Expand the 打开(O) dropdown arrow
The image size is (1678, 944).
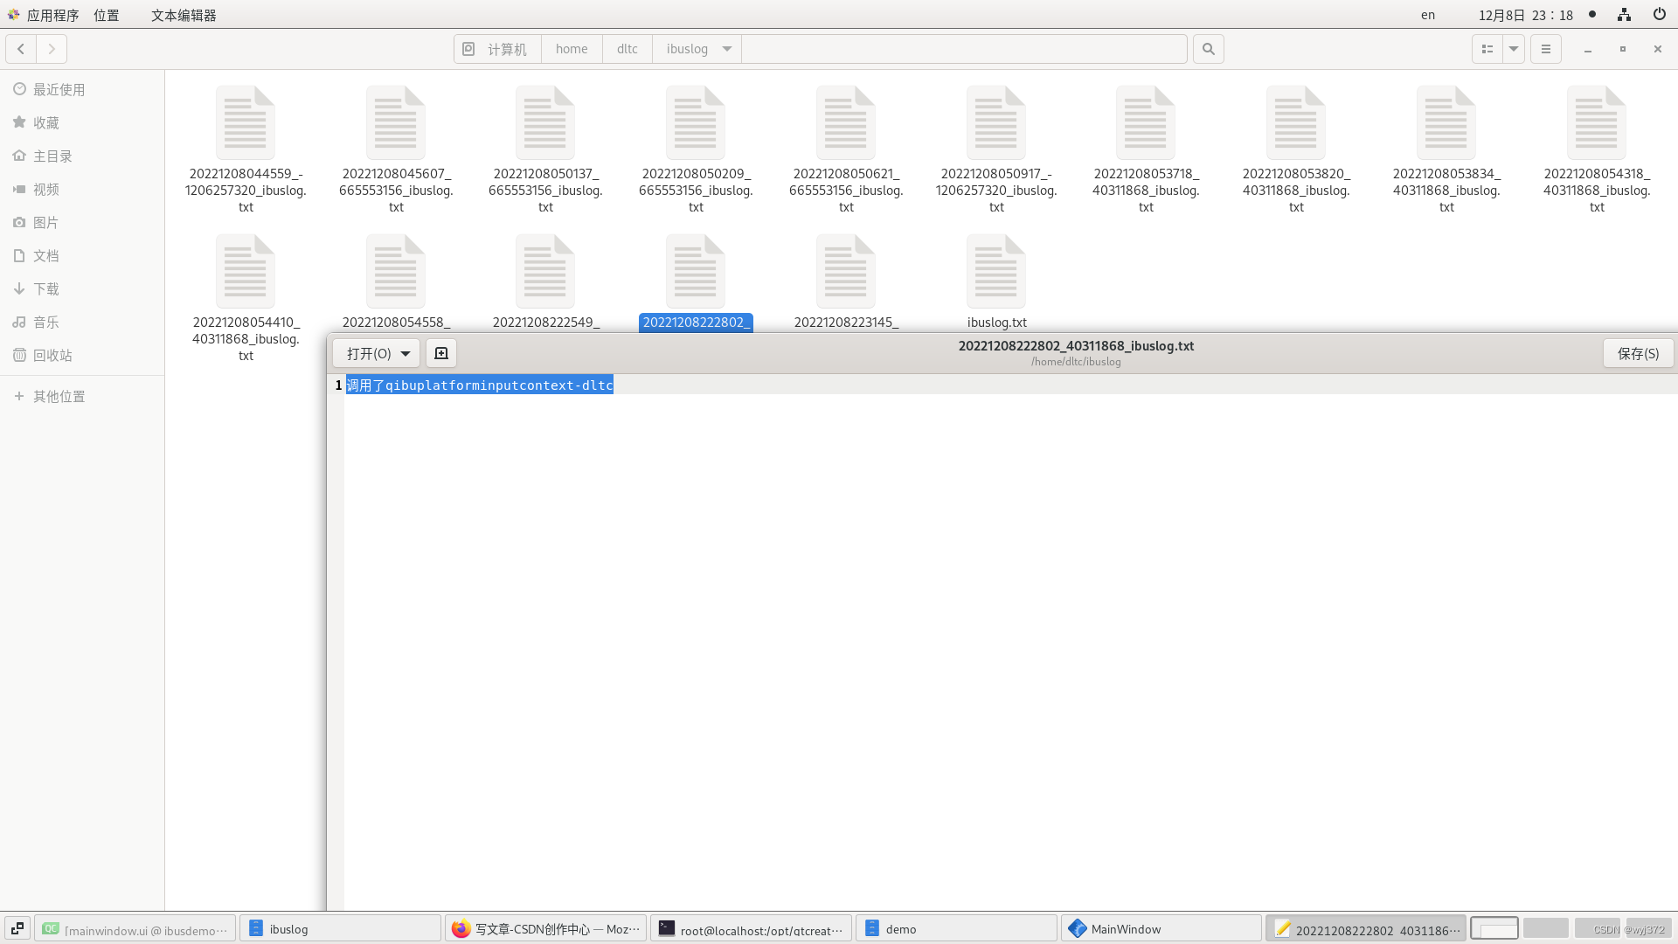406,353
